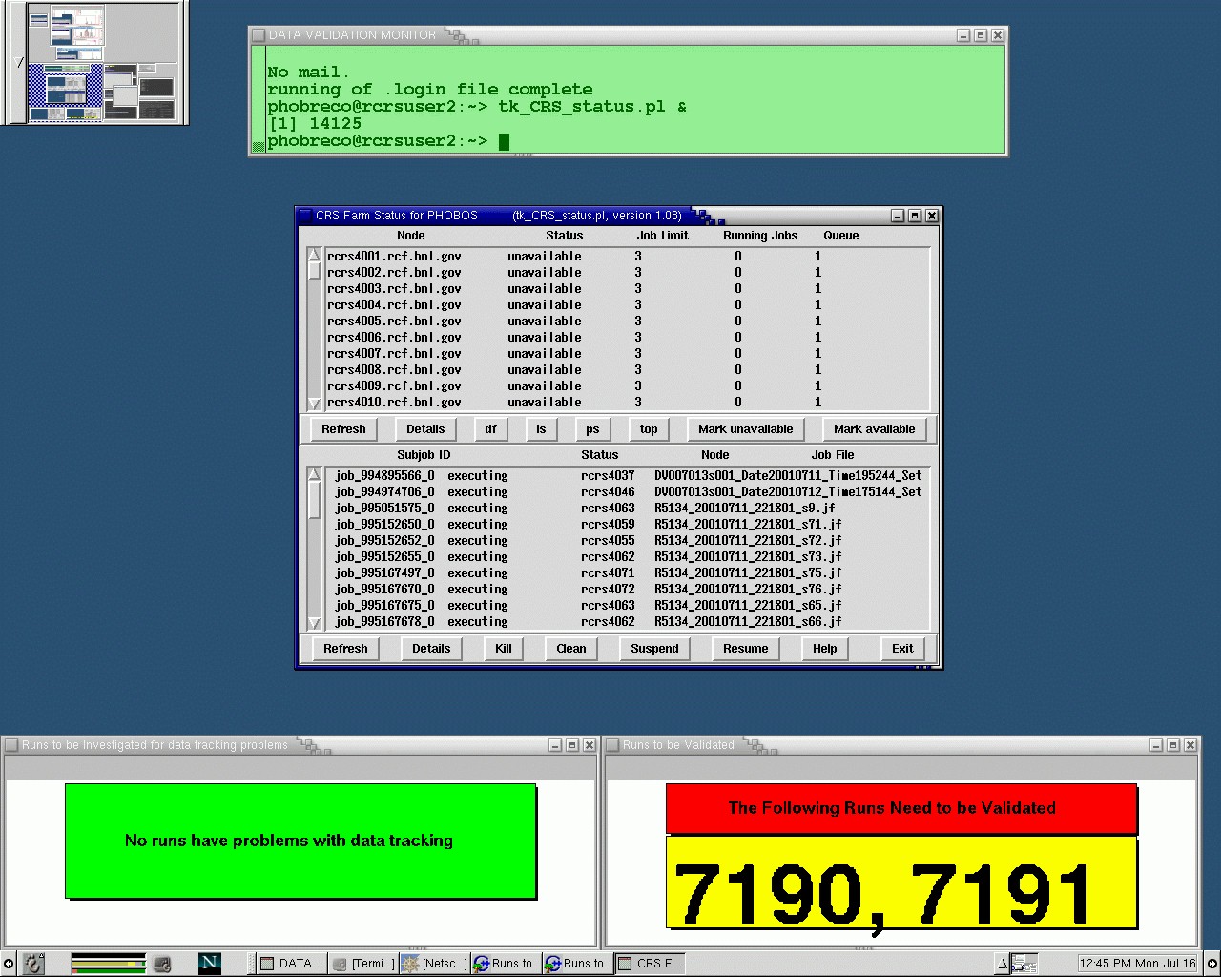Launch Netscape from the N panel icon
Screen dimensions: 1221x977
click(209, 964)
